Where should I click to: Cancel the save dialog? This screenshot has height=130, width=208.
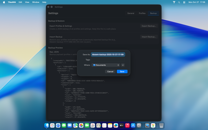(x=110, y=71)
